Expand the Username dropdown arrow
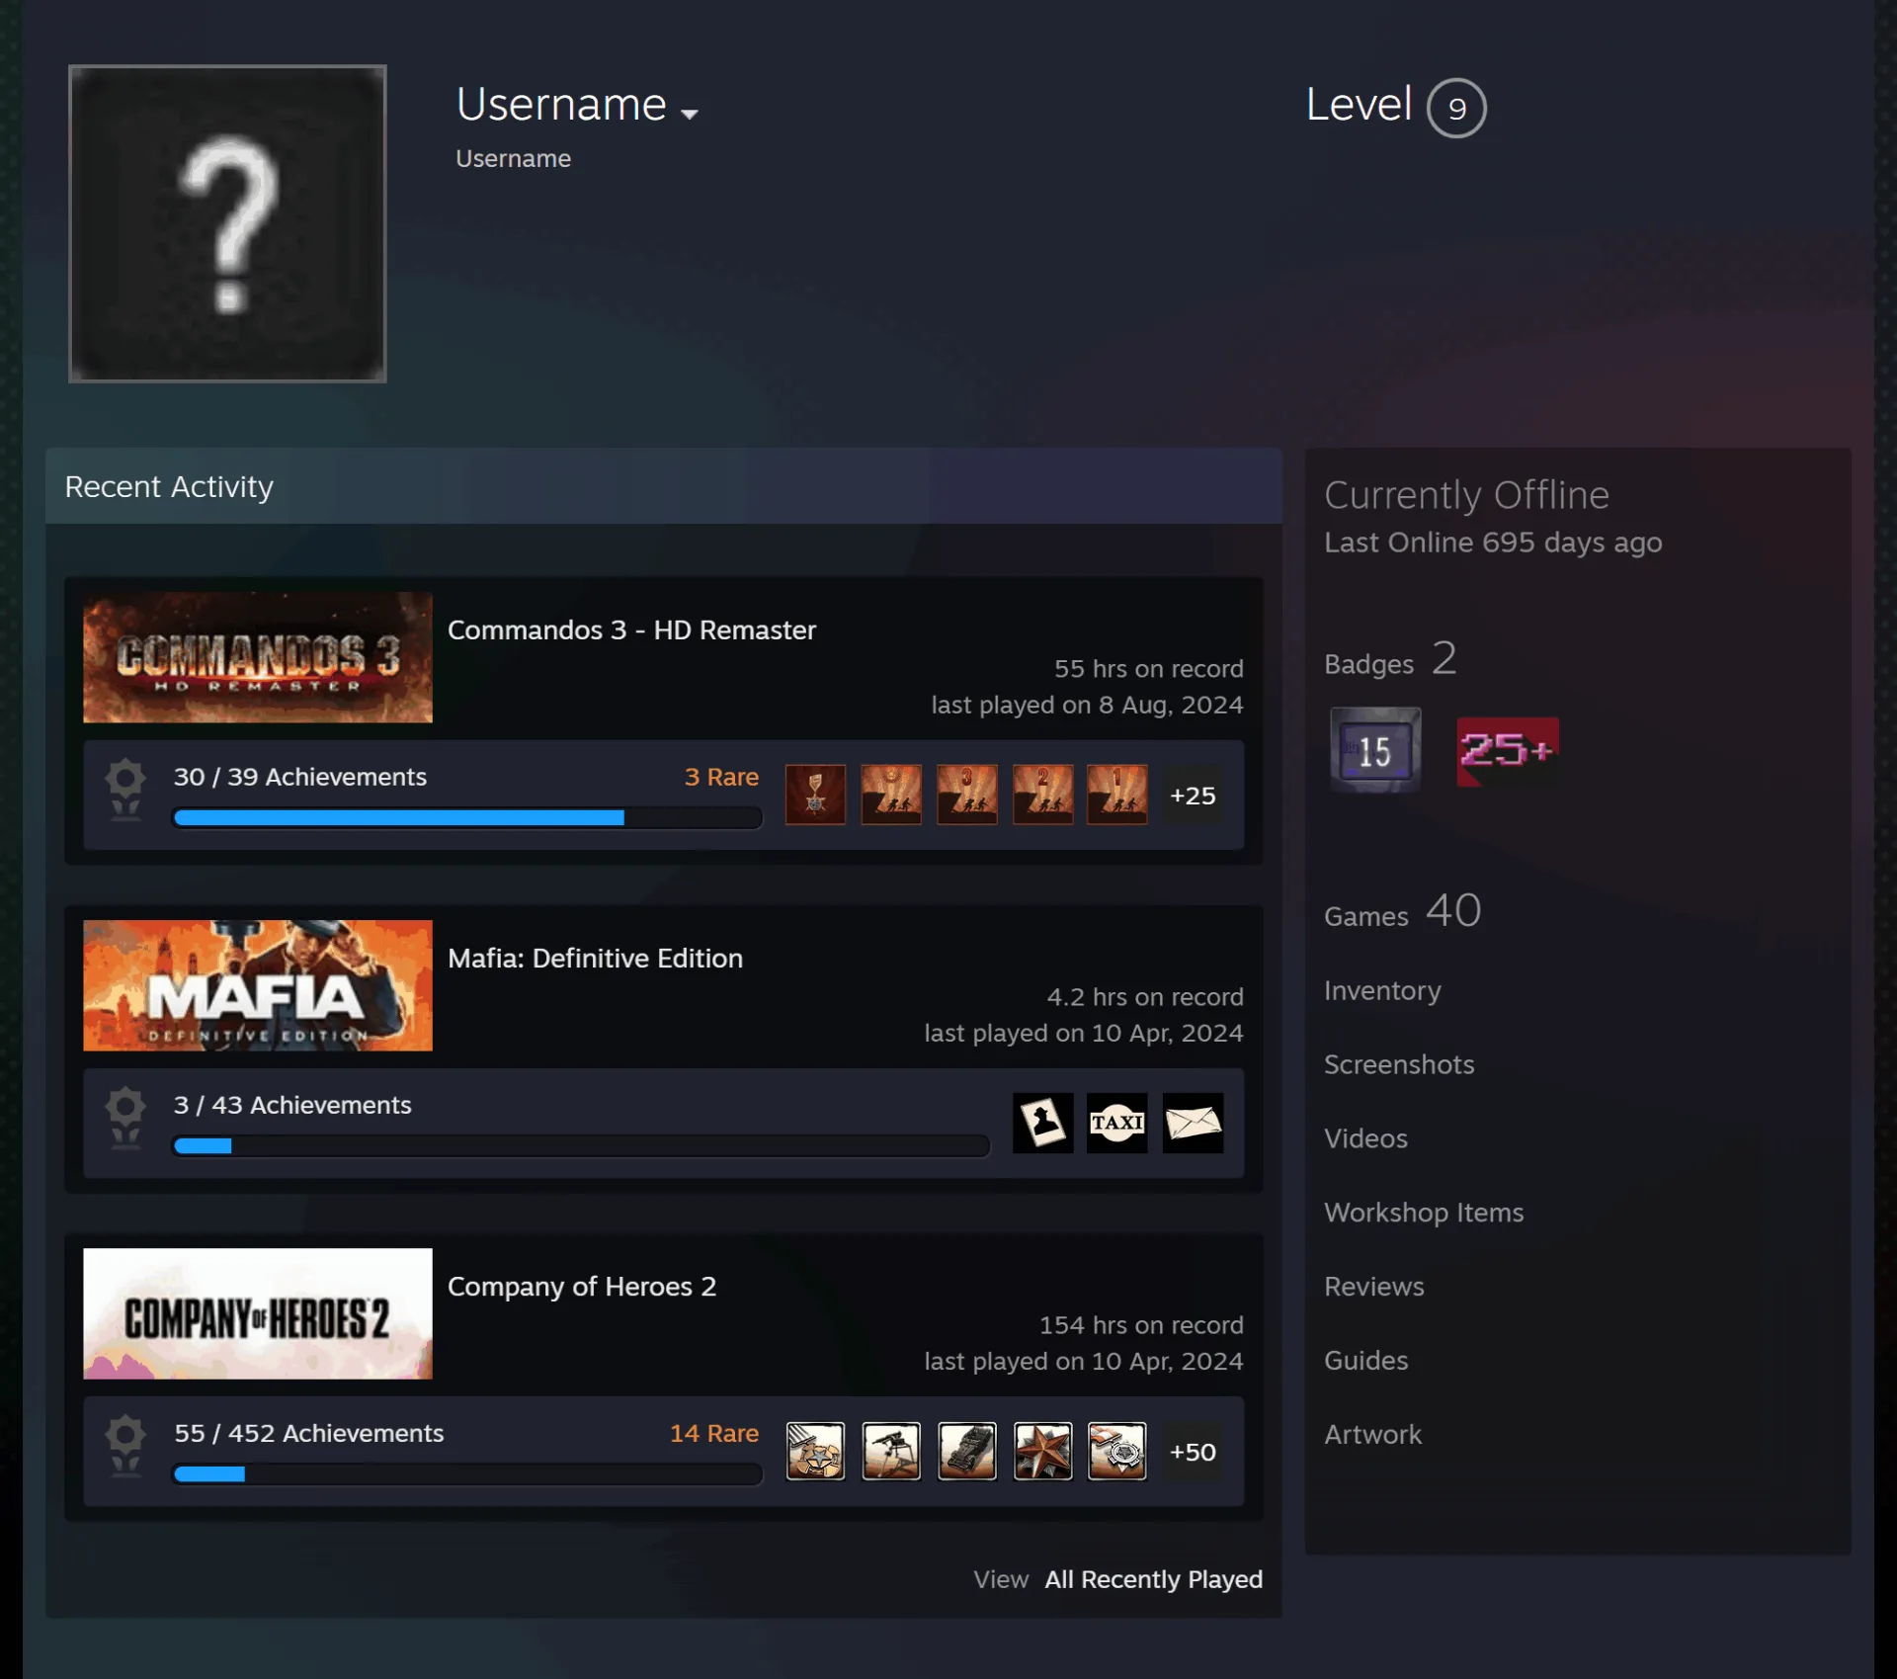The height and width of the screenshot is (1679, 1897). pyautogui.click(x=690, y=114)
